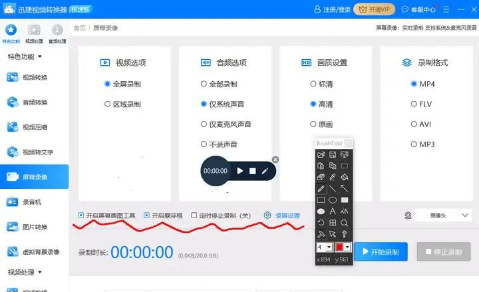The width and height of the screenshot is (479, 292).
Task: Select 区域录制 region recording
Action: coord(122,104)
